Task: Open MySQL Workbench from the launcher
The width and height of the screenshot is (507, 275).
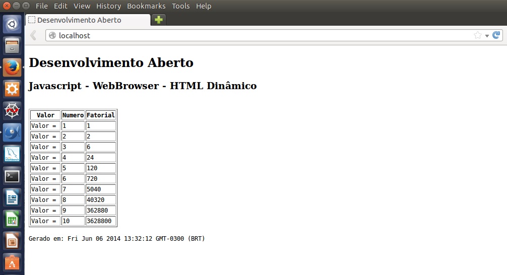Action: point(12,154)
